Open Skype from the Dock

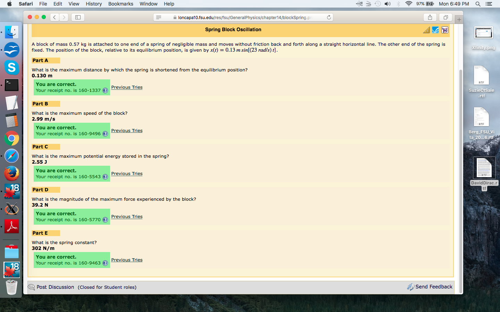[x=11, y=68]
